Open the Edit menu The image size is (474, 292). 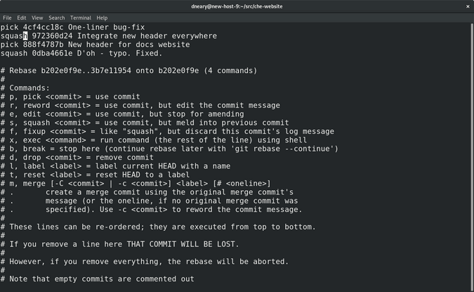click(x=22, y=18)
